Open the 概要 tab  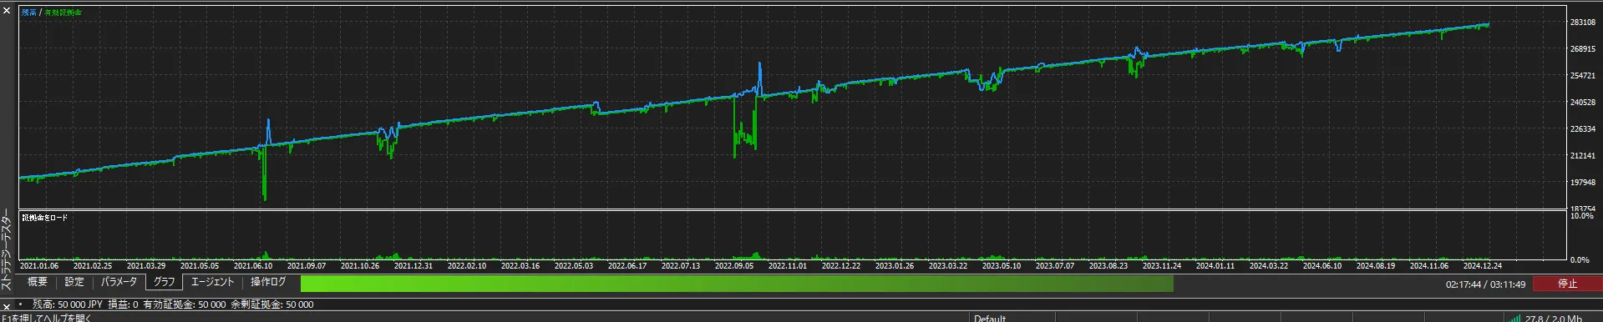(x=38, y=283)
